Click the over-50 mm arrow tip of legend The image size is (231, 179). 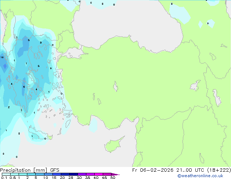tap(115, 174)
